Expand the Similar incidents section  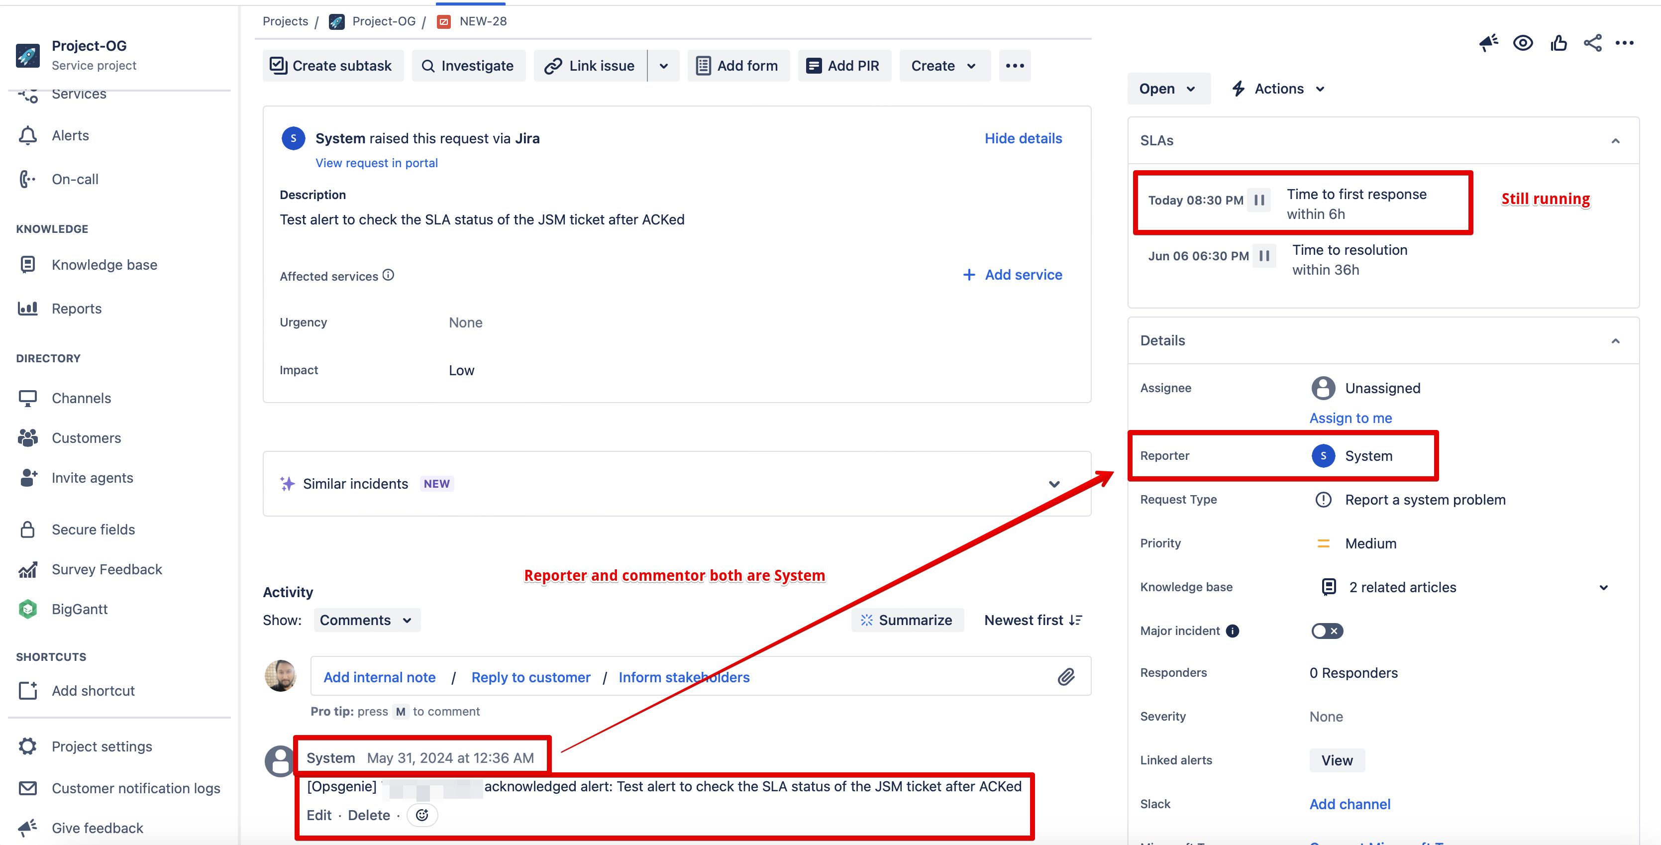(x=1053, y=484)
